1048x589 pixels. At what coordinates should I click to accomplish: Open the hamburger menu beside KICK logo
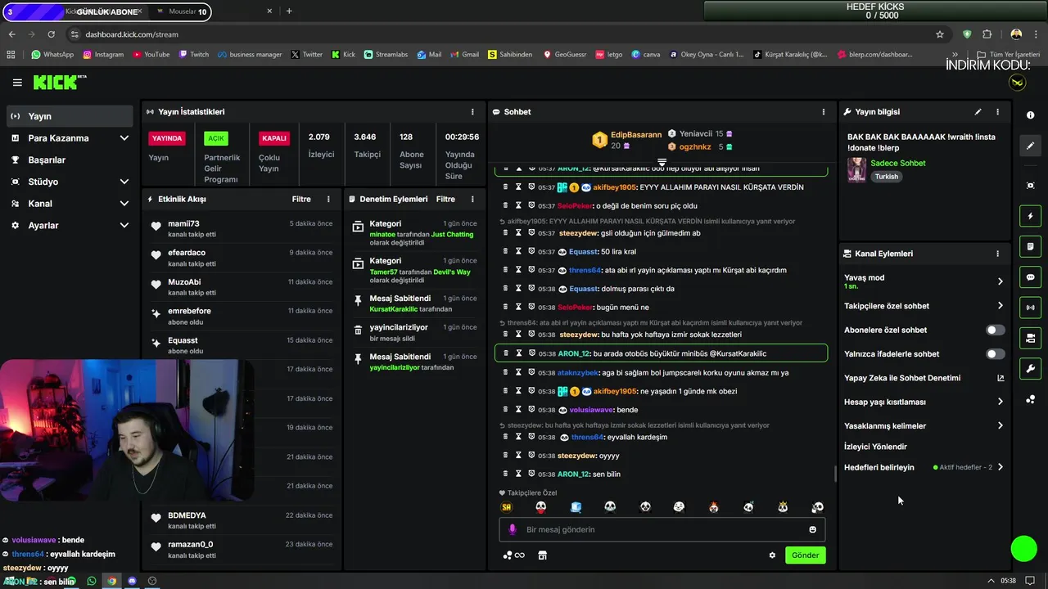[x=17, y=83]
